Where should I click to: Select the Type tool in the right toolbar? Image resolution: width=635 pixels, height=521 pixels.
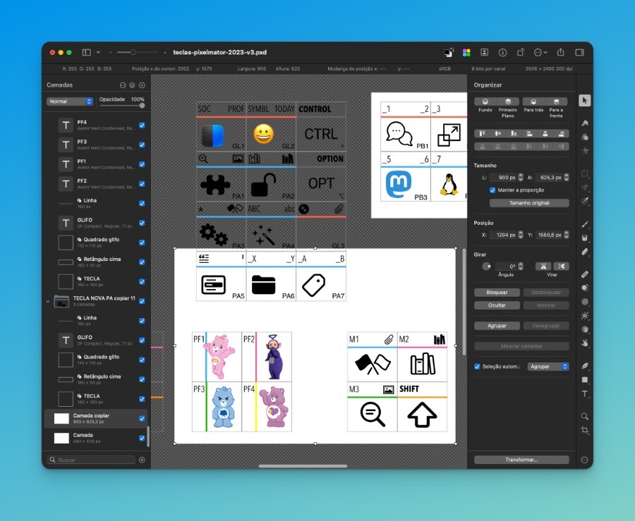pos(585,394)
